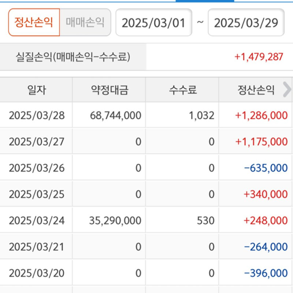
Task: Click the 실질손익(매매손익-수수료) label
Action: 73,57
